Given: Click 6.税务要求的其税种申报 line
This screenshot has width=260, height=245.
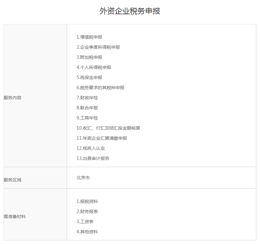Looking at the screenshot, I should pyautogui.click(x=100, y=88).
